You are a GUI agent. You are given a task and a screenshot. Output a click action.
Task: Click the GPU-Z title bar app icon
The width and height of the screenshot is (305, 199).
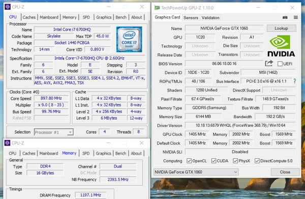157,8
